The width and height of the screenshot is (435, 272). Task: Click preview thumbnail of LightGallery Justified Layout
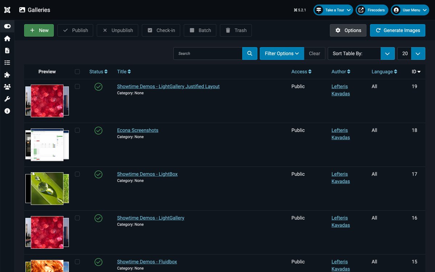(47, 101)
